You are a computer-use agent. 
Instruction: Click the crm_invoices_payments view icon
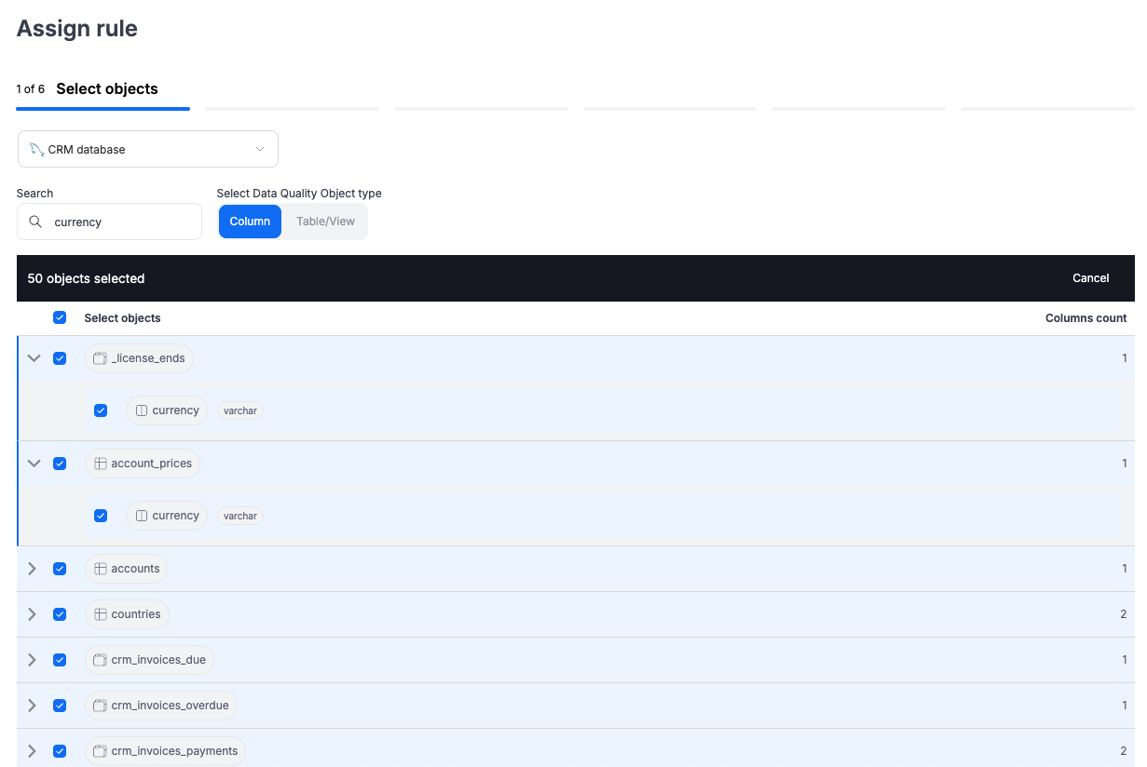[101, 751]
